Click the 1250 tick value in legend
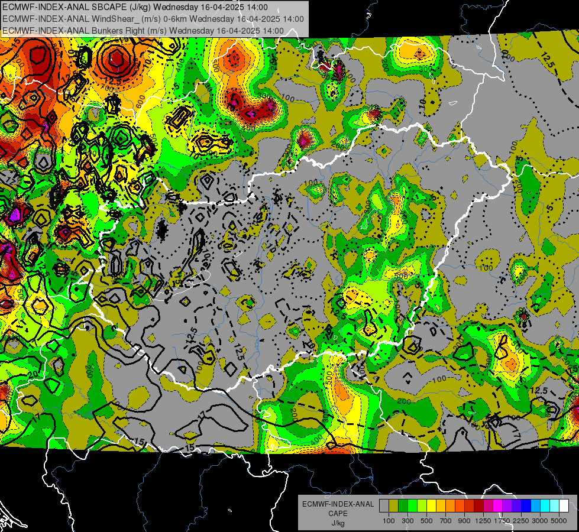This screenshot has height=532, width=579. [483, 521]
